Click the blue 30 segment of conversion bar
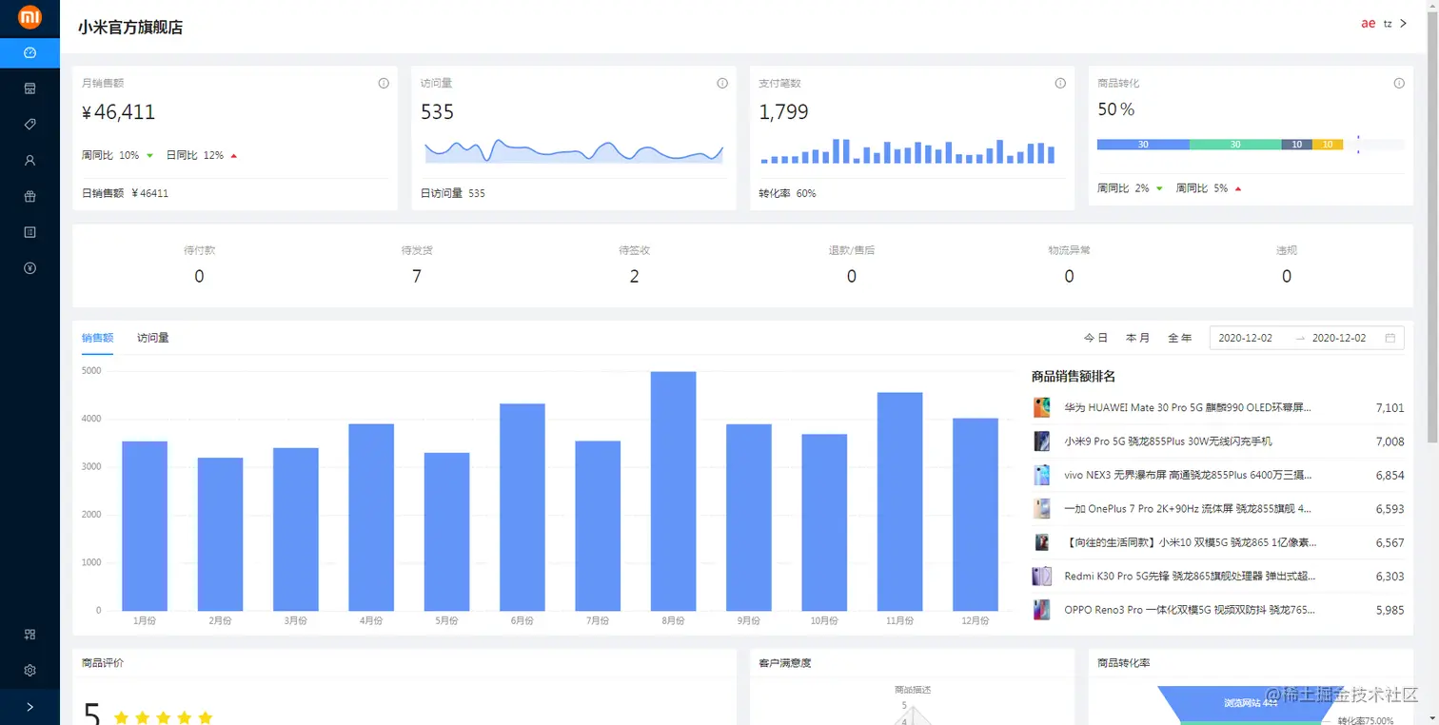The width and height of the screenshot is (1439, 725). point(1143,145)
